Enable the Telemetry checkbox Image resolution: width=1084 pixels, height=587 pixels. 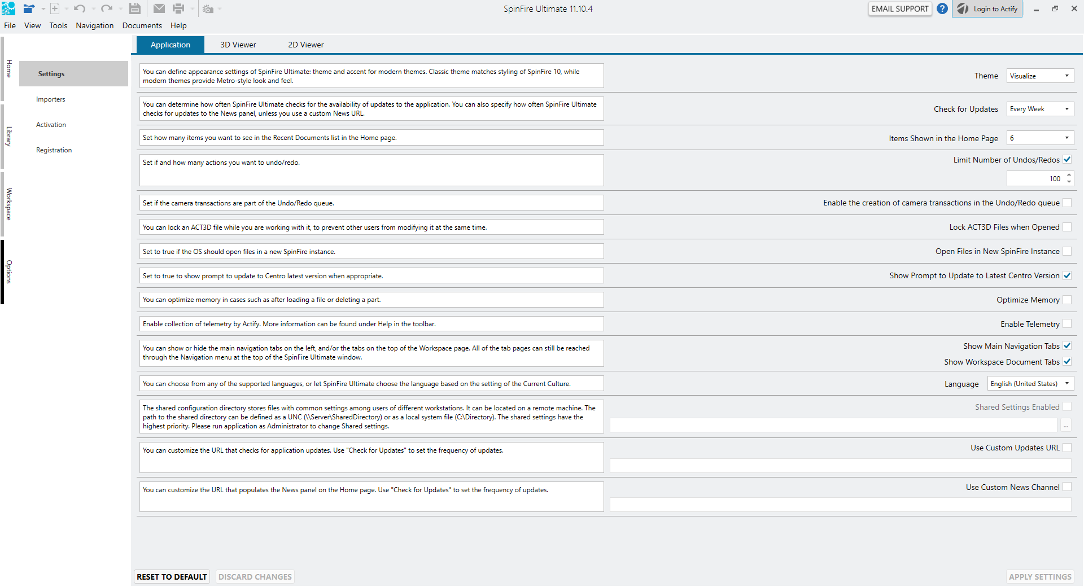coord(1067,324)
